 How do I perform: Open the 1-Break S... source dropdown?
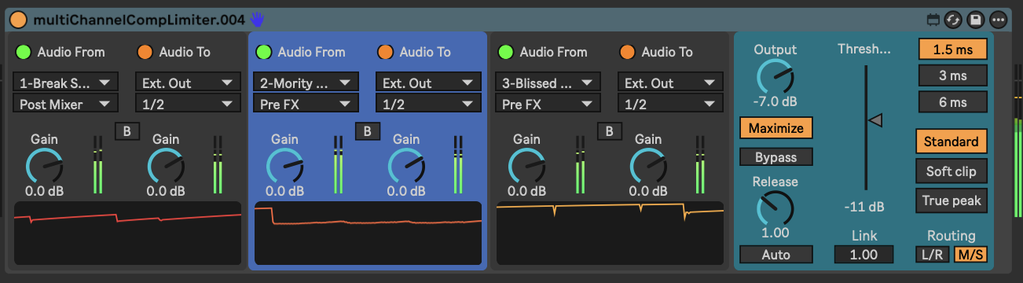65,82
